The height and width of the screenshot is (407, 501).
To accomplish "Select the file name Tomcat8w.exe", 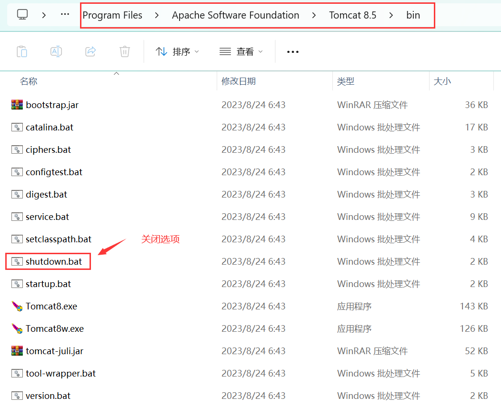I will point(55,328).
